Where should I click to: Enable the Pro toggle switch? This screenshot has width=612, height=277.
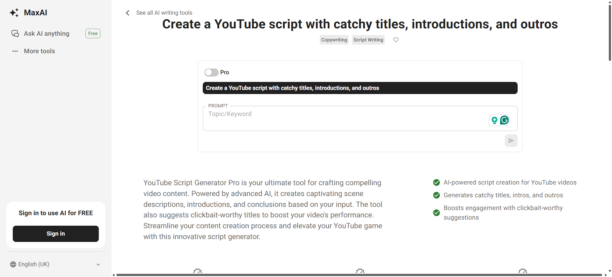coord(211,72)
